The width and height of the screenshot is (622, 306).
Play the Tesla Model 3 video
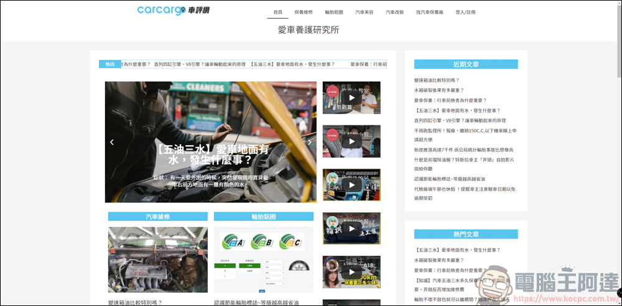pyautogui.click(x=351, y=228)
